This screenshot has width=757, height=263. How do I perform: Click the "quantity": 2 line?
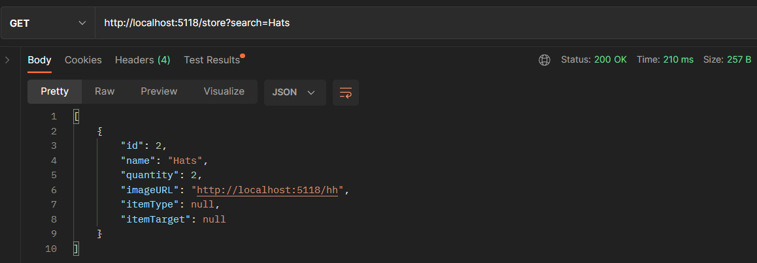coord(161,176)
